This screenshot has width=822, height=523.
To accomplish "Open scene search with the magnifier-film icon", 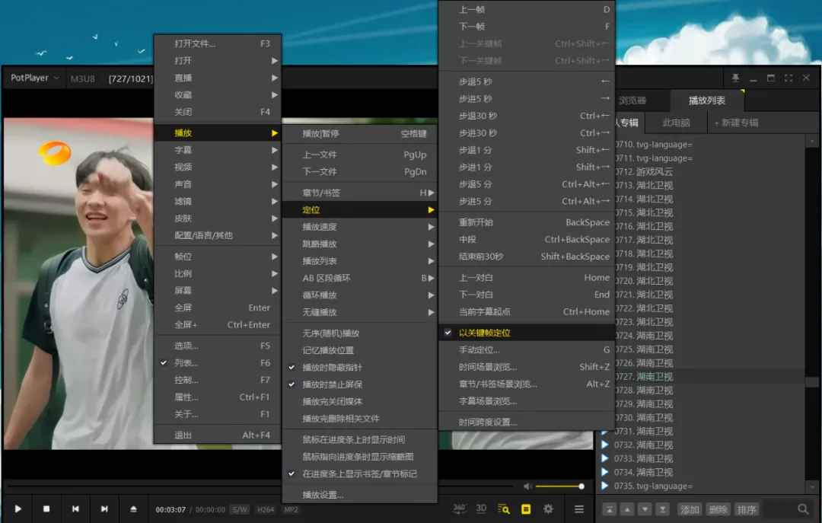I will pos(503,509).
